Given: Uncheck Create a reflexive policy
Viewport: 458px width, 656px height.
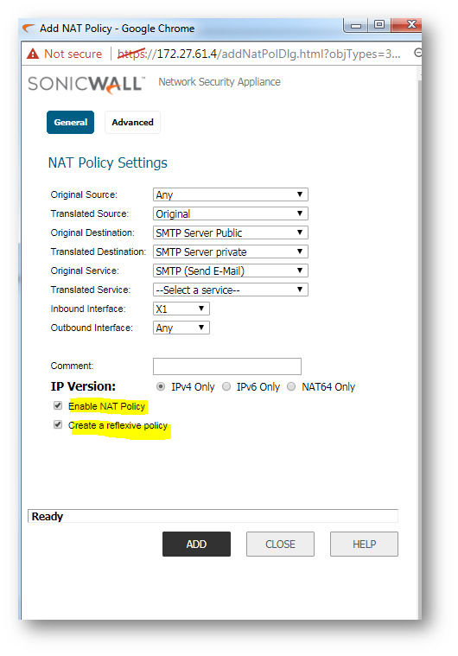Looking at the screenshot, I should (x=58, y=424).
